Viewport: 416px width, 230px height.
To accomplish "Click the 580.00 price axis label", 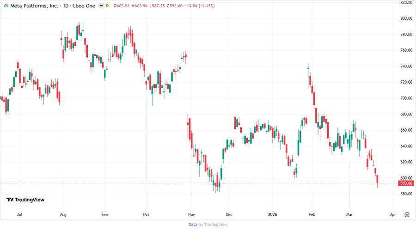I will click(406, 194).
